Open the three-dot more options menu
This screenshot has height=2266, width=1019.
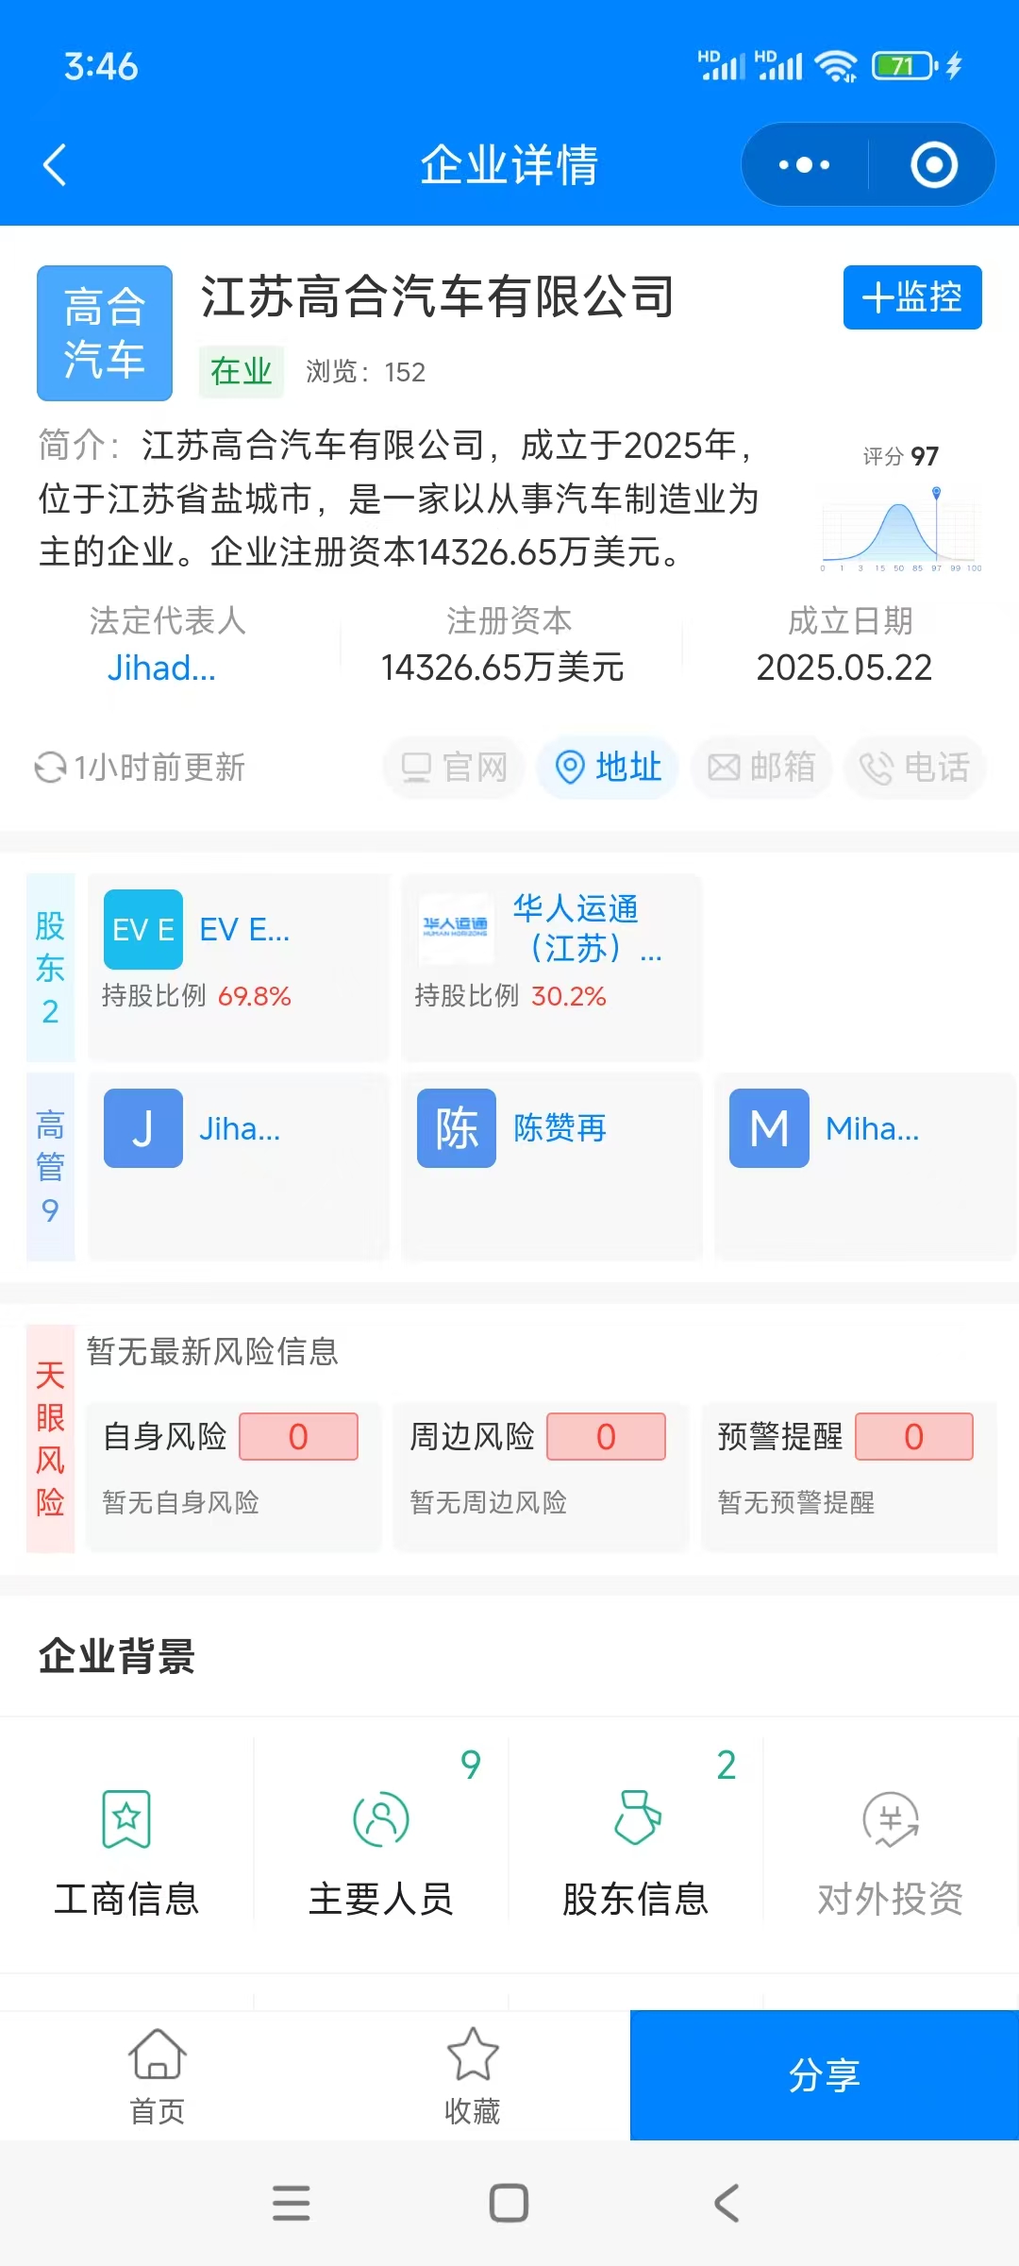click(804, 165)
